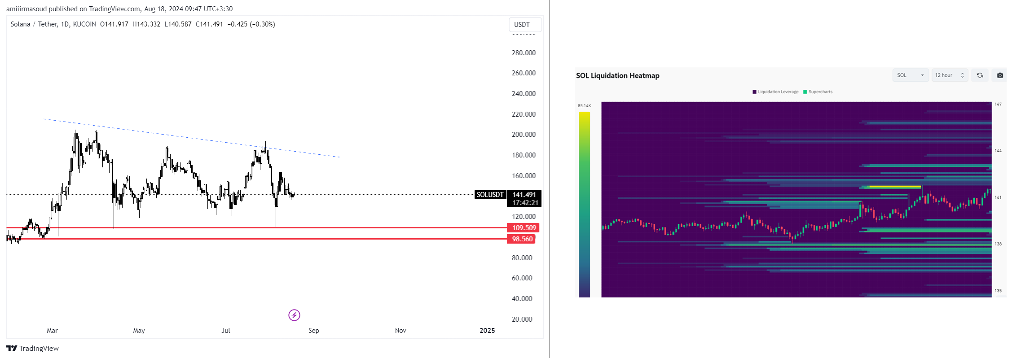
Task: Click the Solana / Tether, 1D, KUCOIN legend text
Action: (x=53, y=24)
